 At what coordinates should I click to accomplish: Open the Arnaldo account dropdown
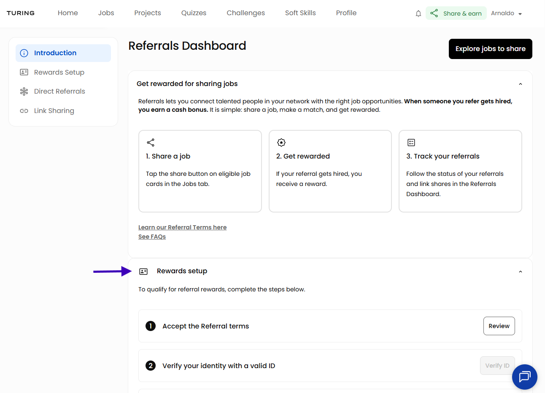tap(506, 13)
